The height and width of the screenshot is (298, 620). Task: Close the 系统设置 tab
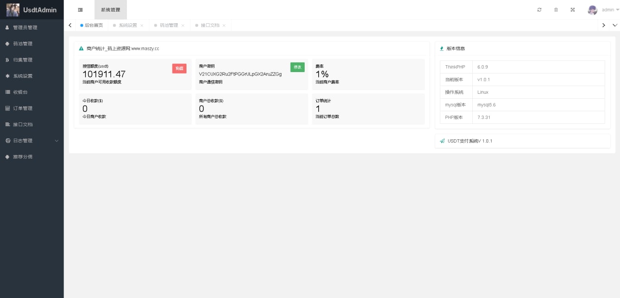(x=141, y=25)
